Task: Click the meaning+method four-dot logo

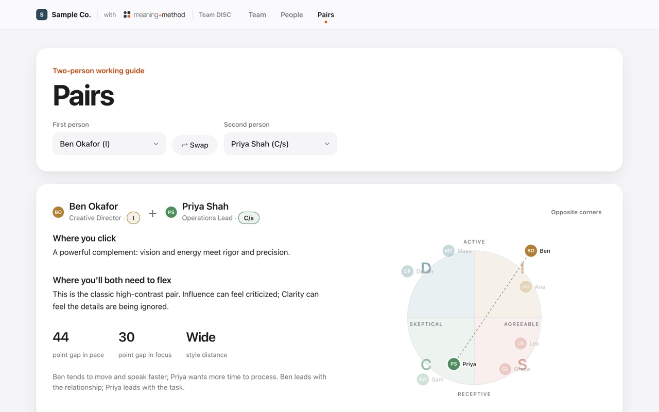Action: (127, 14)
